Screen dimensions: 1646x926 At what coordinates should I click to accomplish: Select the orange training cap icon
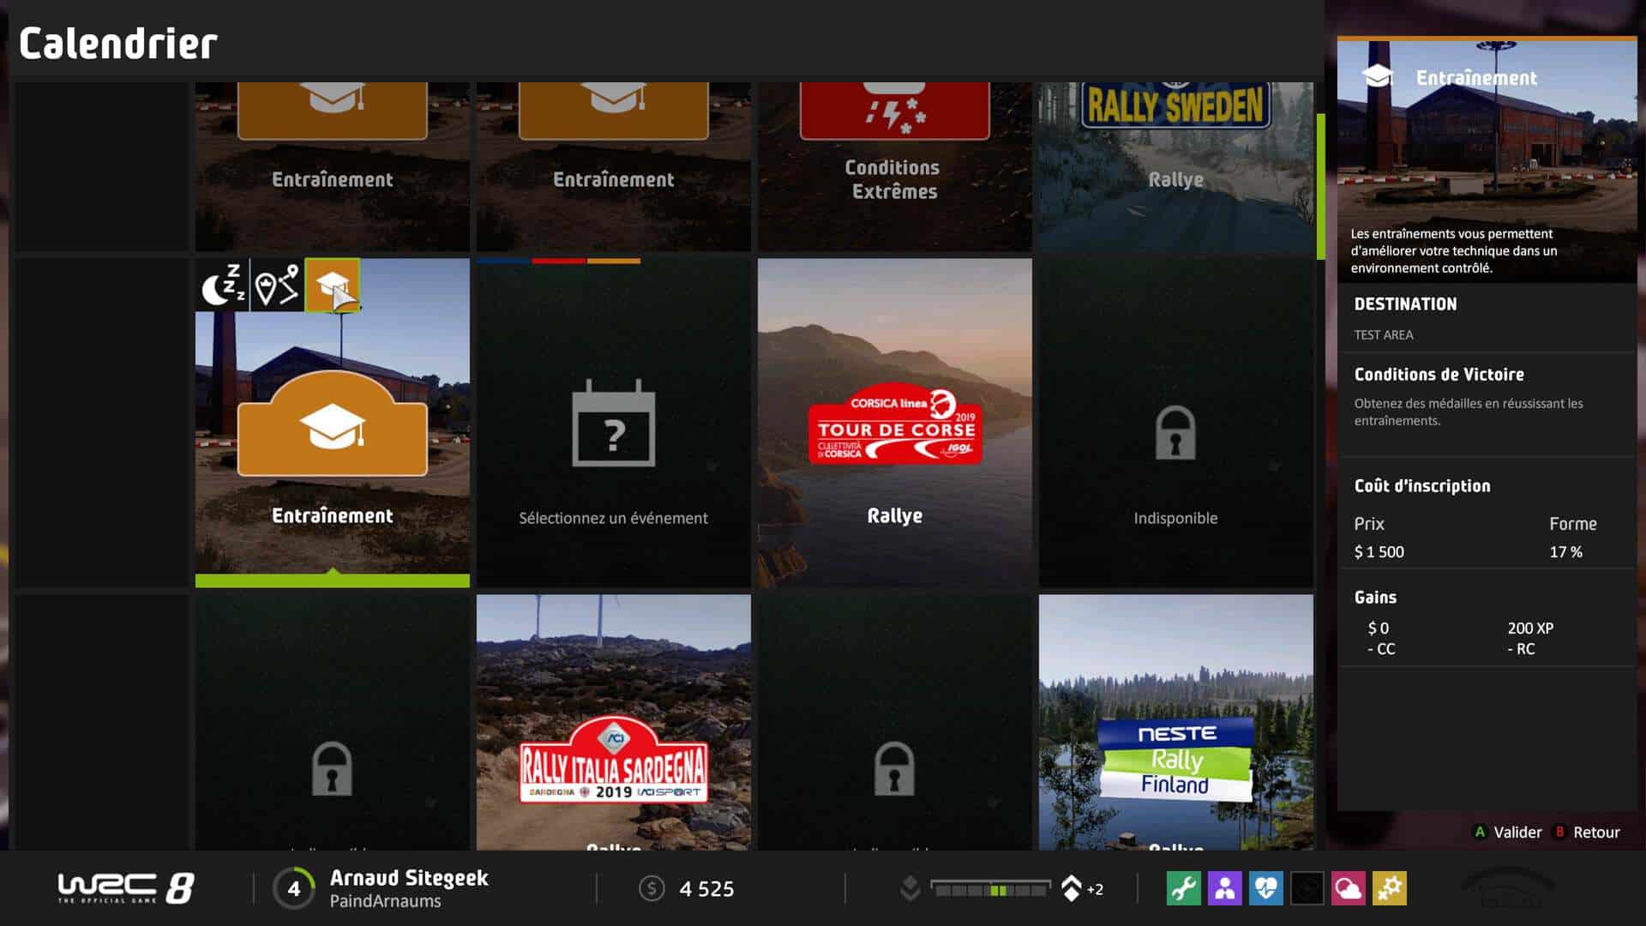pyautogui.click(x=332, y=285)
